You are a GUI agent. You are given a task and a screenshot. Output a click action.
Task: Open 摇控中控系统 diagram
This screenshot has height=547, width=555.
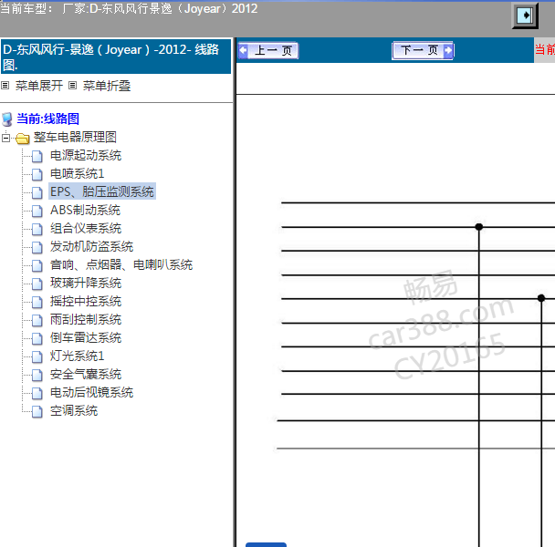point(86,301)
